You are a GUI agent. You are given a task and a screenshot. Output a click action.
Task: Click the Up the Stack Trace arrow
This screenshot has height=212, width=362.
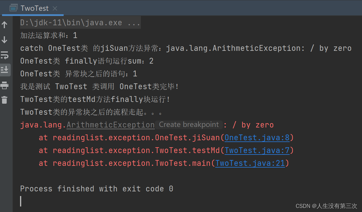[5, 25]
